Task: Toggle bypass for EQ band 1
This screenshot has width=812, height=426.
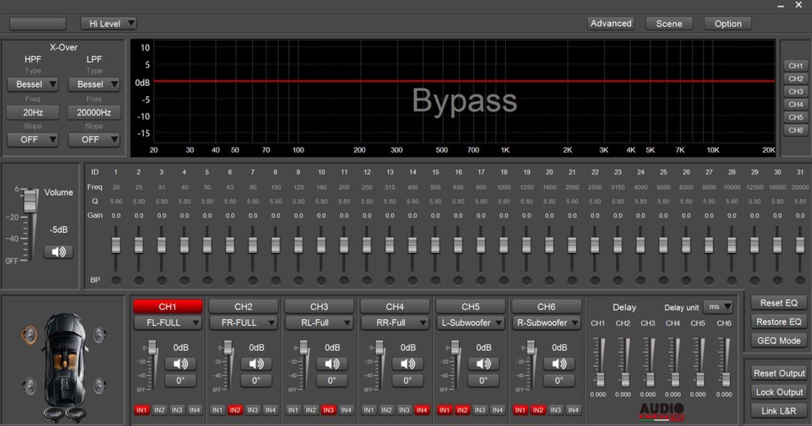Action: pyautogui.click(x=116, y=280)
